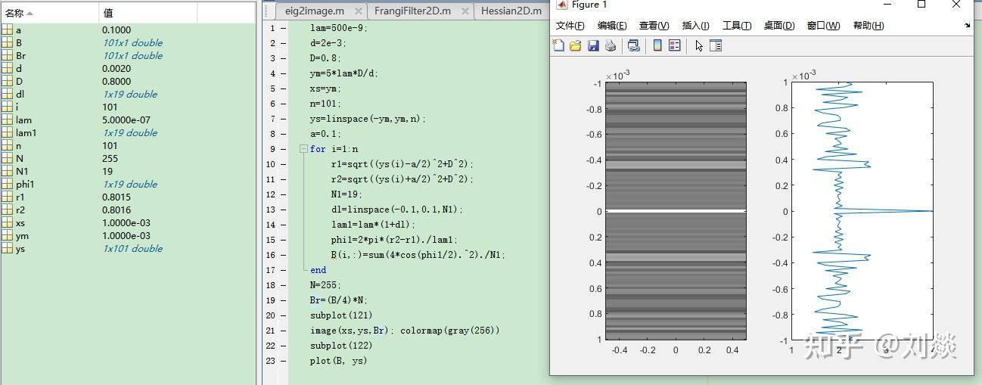
Task: Maximize the Figure 1 window
Action: [x=921, y=5]
